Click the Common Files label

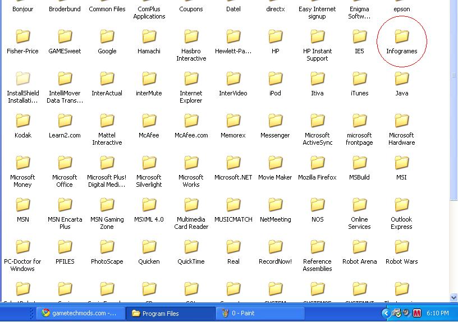(x=107, y=9)
